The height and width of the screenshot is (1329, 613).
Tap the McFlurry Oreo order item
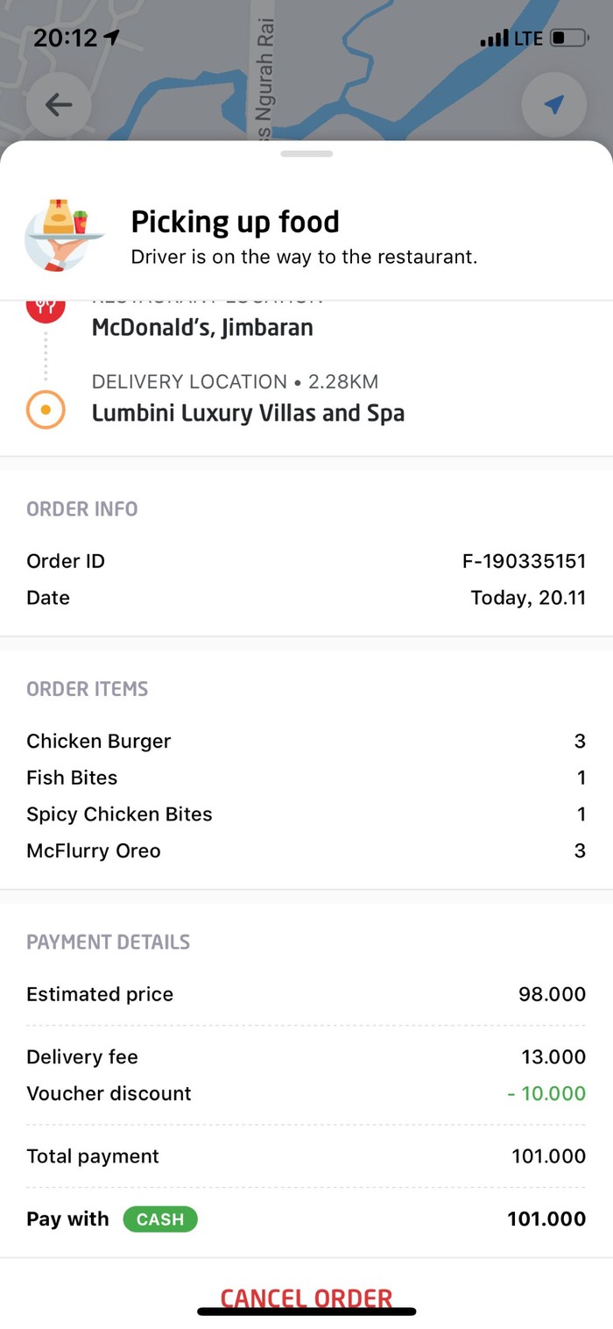click(x=94, y=850)
